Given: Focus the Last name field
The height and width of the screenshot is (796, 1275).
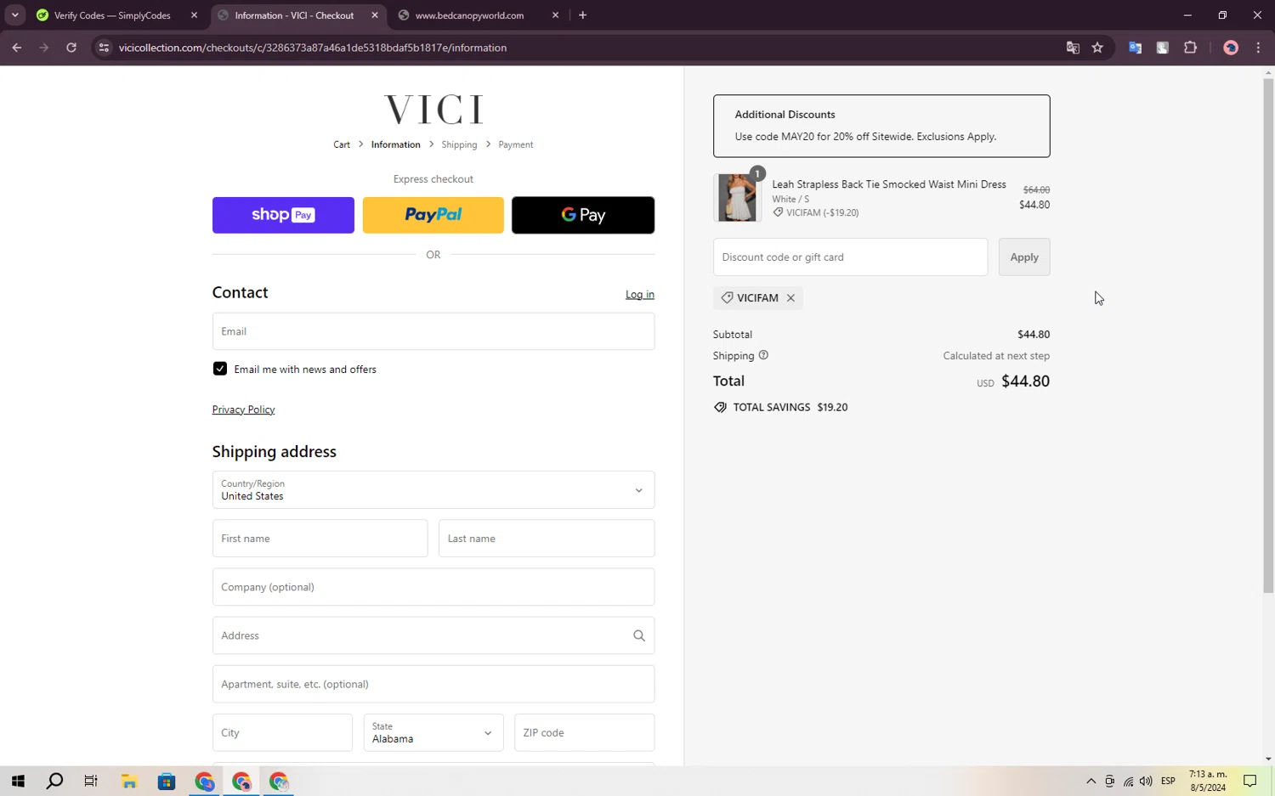Looking at the screenshot, I should [x=547, y=539].
